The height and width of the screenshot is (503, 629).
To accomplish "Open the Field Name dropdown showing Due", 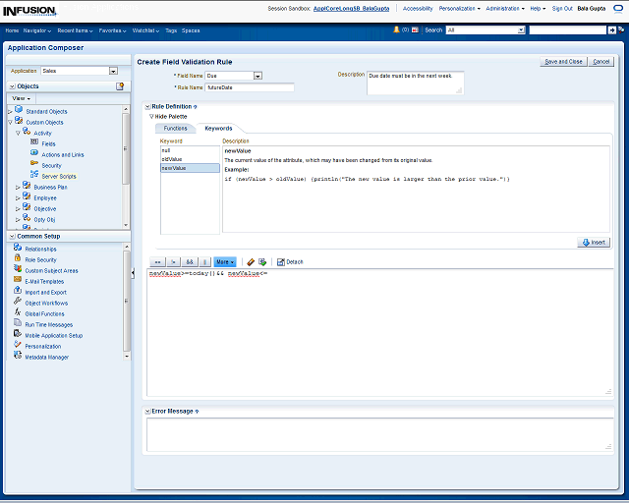I will [257, 76].
